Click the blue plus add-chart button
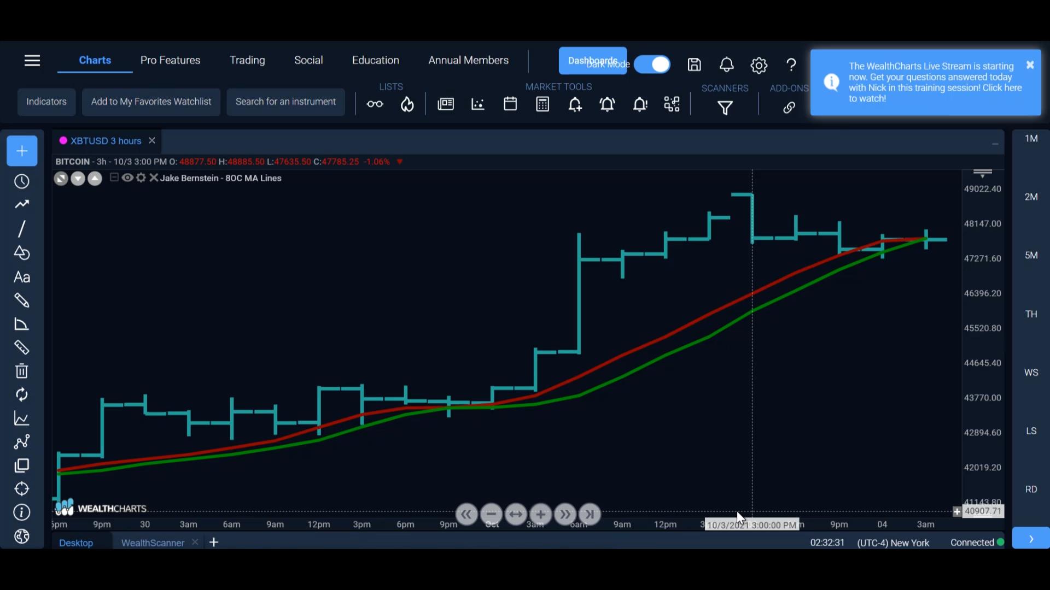This screenshot has height=590, width=1050. (22, 151)
